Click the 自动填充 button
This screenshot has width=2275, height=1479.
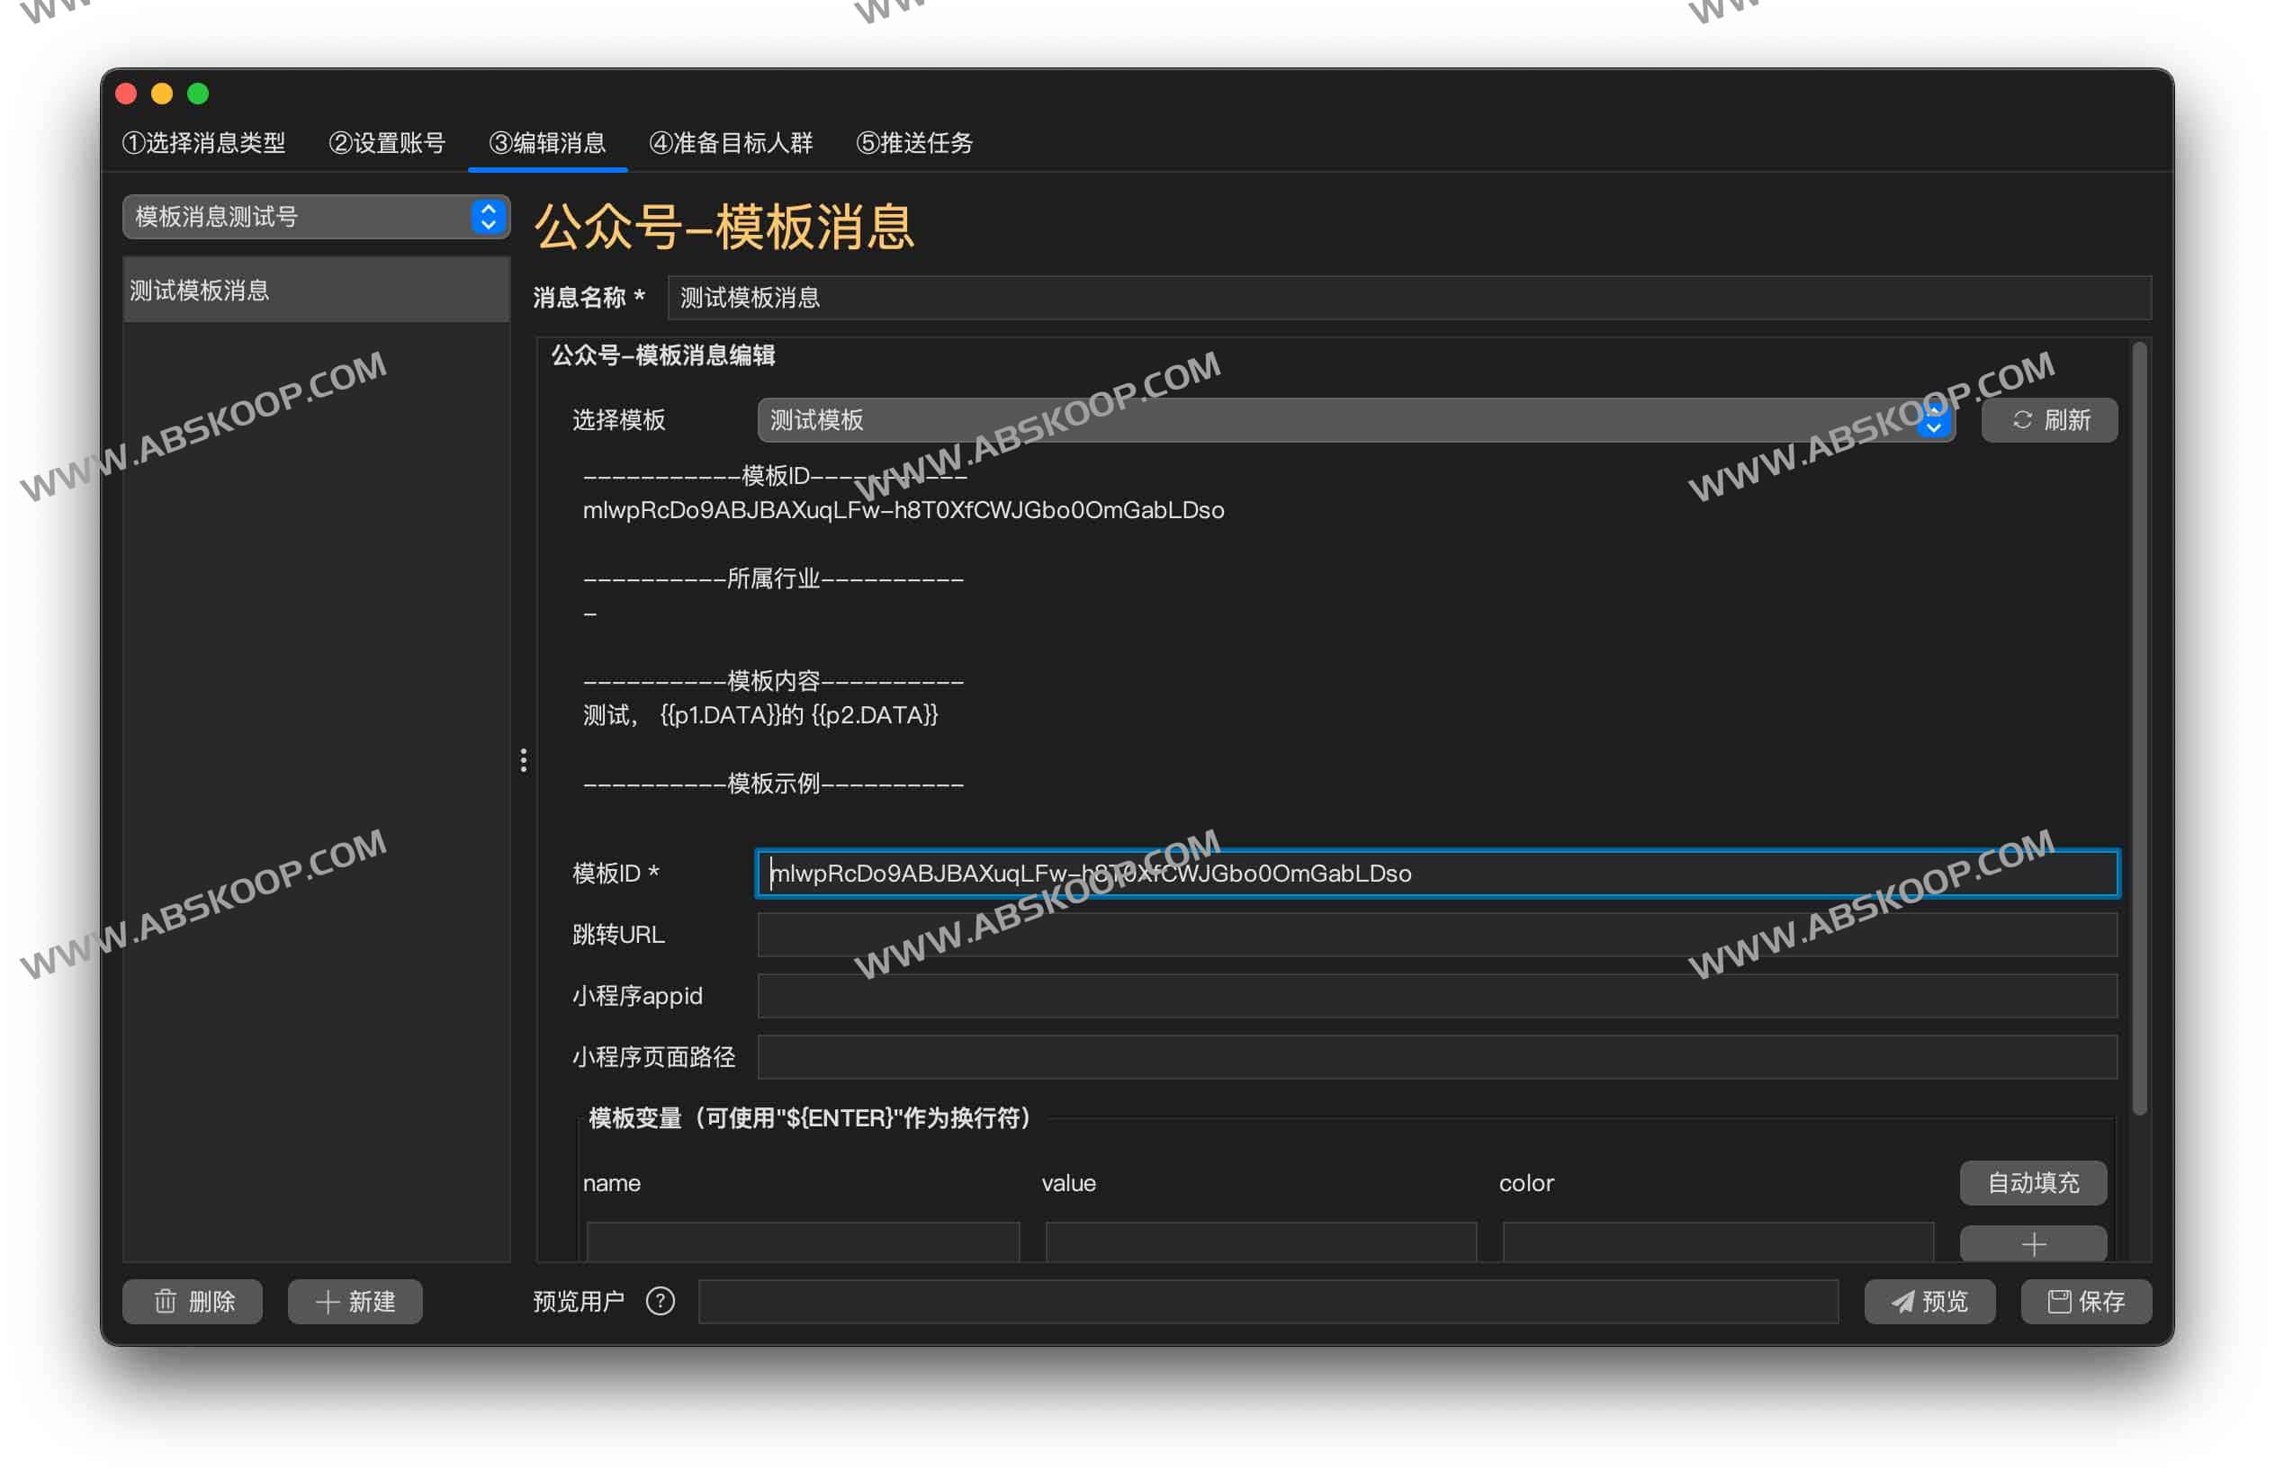[x=2032, y=1183]
